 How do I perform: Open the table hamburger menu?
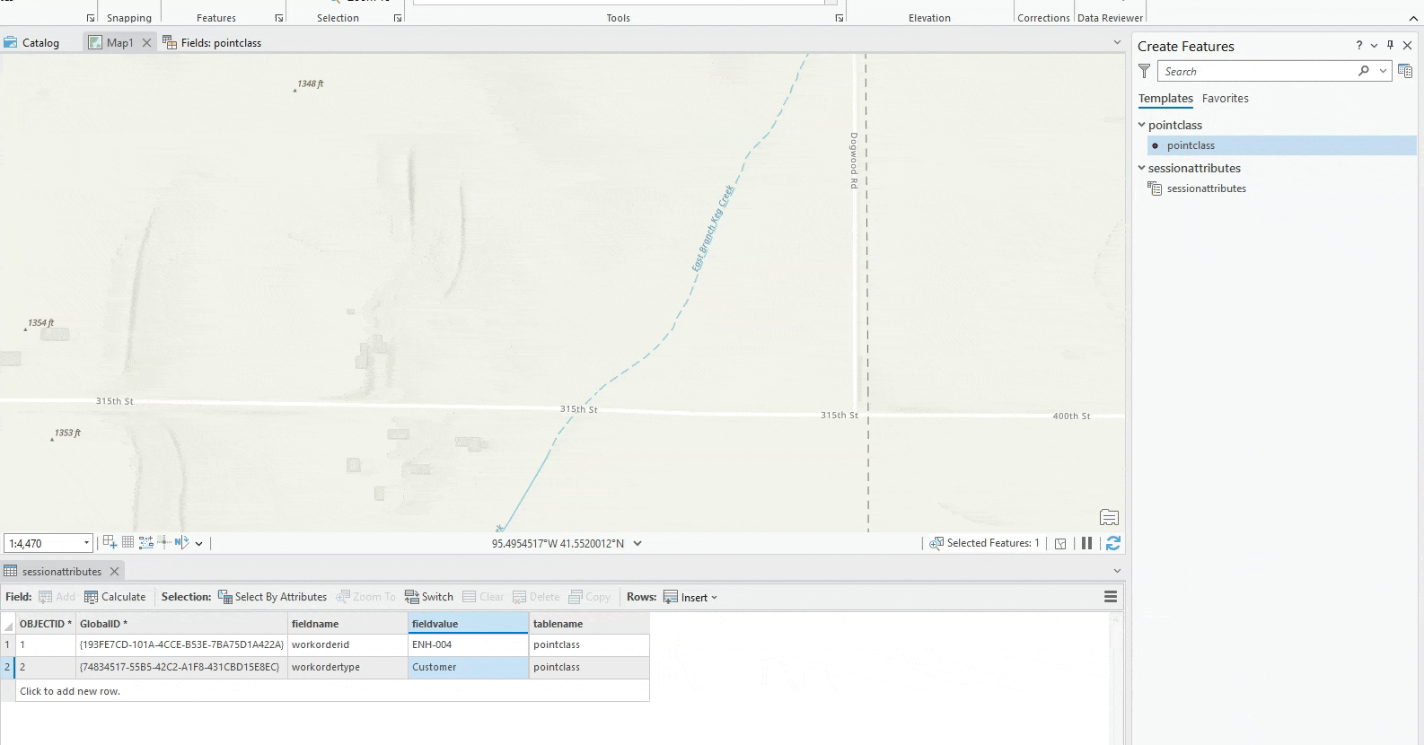(1111, 597)
